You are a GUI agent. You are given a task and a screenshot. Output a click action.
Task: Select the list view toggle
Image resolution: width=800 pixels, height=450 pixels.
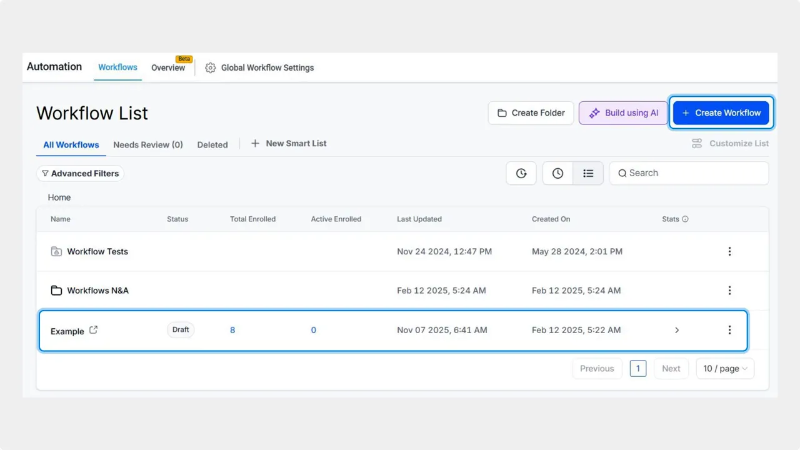588,173
